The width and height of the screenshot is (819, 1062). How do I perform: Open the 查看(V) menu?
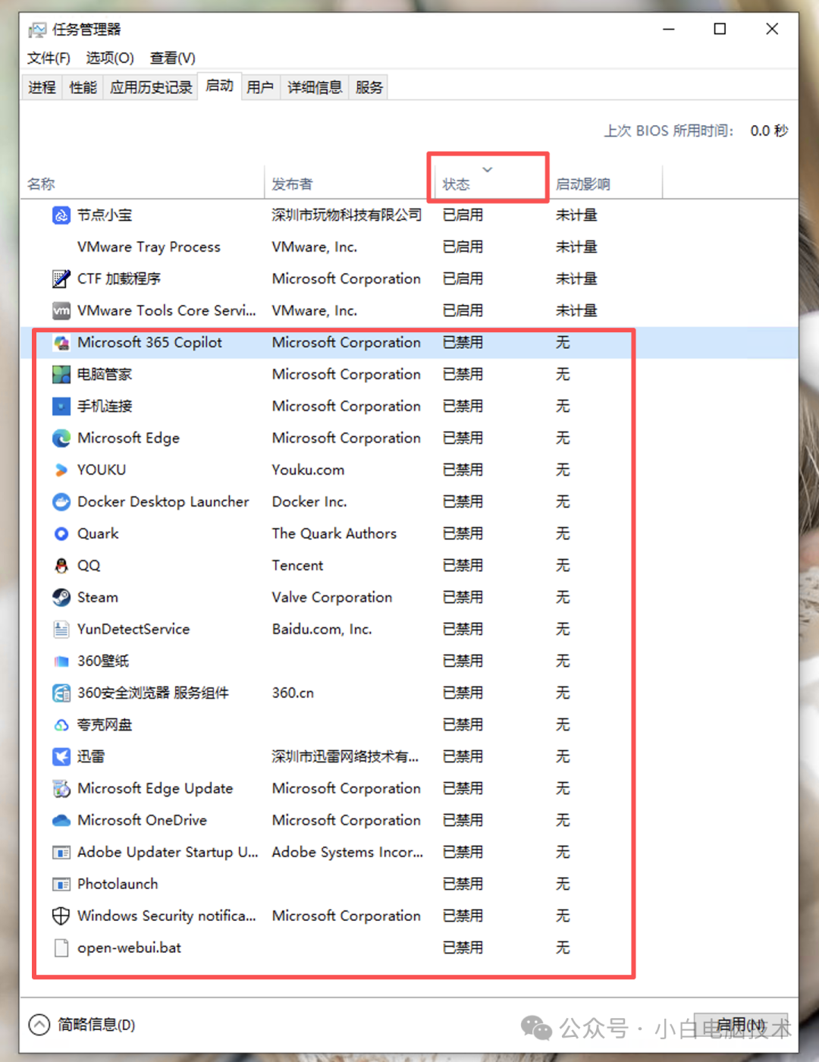pos(173,58)
